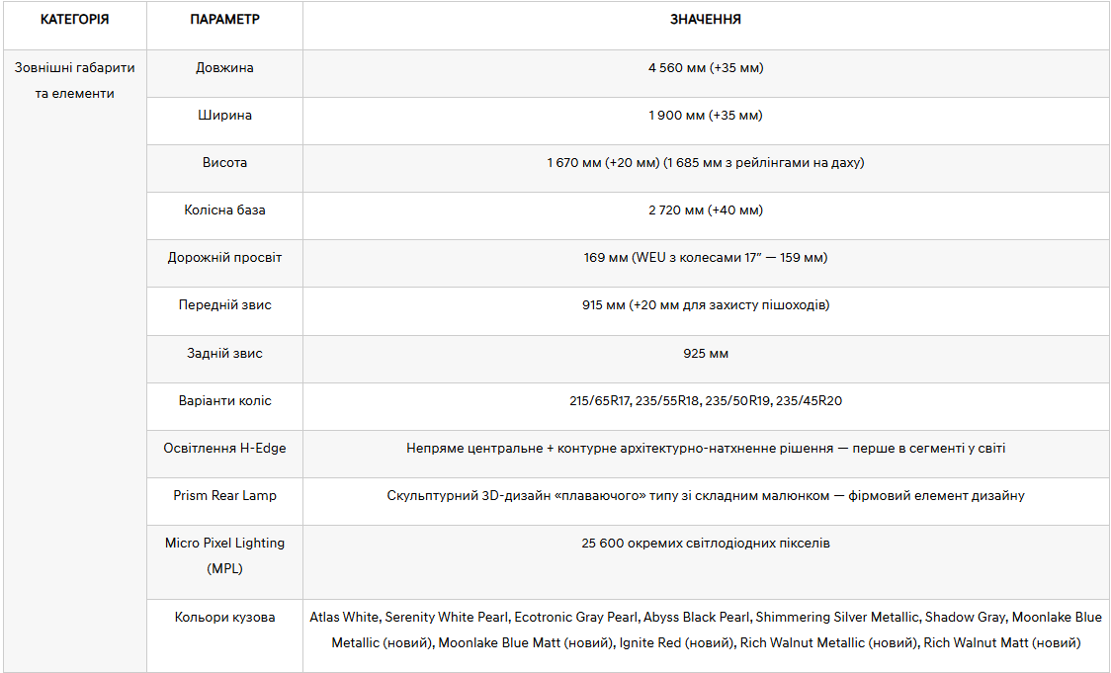
Task: Click the 25 600 окремих світлодіодних пікселів value
Action: click(706, 544)
